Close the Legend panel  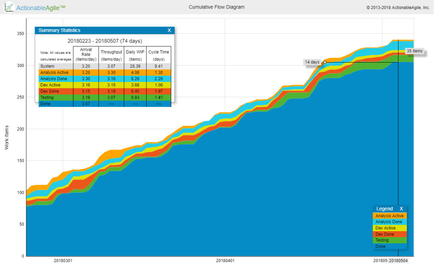pos(402,208)
